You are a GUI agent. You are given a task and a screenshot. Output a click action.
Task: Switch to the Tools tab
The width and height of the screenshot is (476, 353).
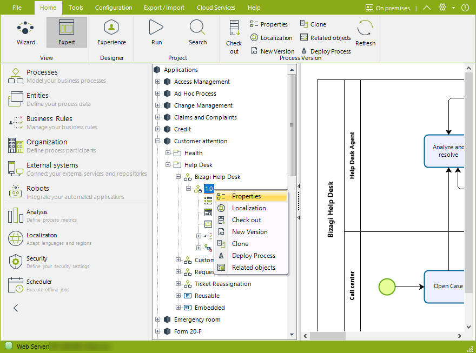76,8
